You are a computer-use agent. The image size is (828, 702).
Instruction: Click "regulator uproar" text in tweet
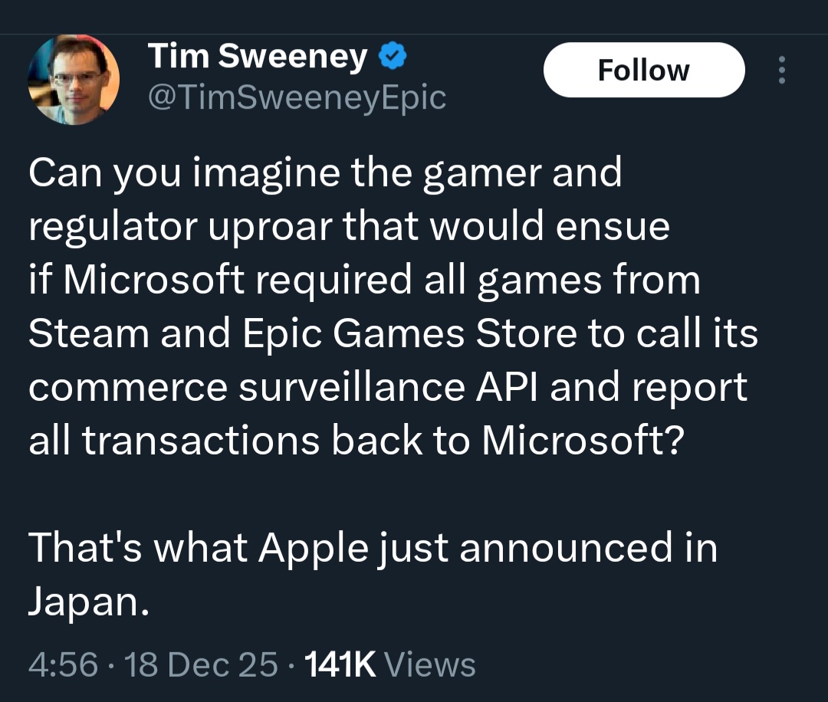(180, 226)
